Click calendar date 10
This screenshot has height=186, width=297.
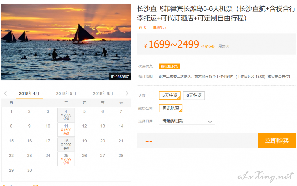pyautogui.click(x=48, y=126)
